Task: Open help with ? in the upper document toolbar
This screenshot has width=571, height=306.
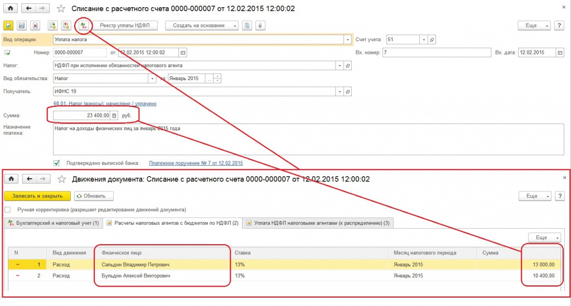Action: tap(559, 26)
